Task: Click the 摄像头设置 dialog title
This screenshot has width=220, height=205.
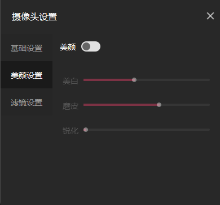Action: point(34,17)
